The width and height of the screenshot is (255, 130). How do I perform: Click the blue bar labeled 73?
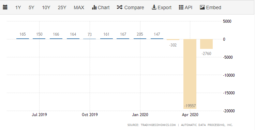point(89,39)
